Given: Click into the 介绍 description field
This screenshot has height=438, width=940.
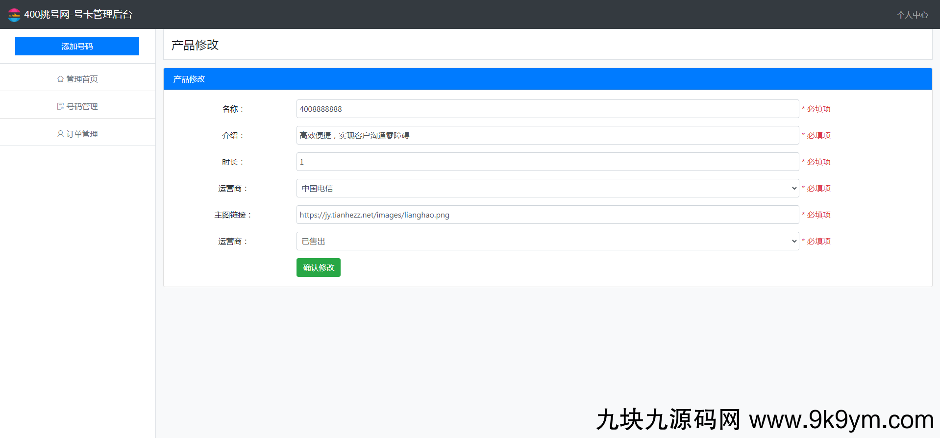Looking at the screenshot, I should pyautogui.click(x=547, y=135).
